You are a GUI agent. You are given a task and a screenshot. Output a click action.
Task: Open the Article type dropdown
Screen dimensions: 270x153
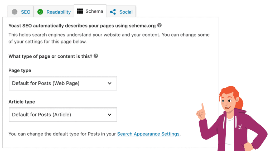63,115
